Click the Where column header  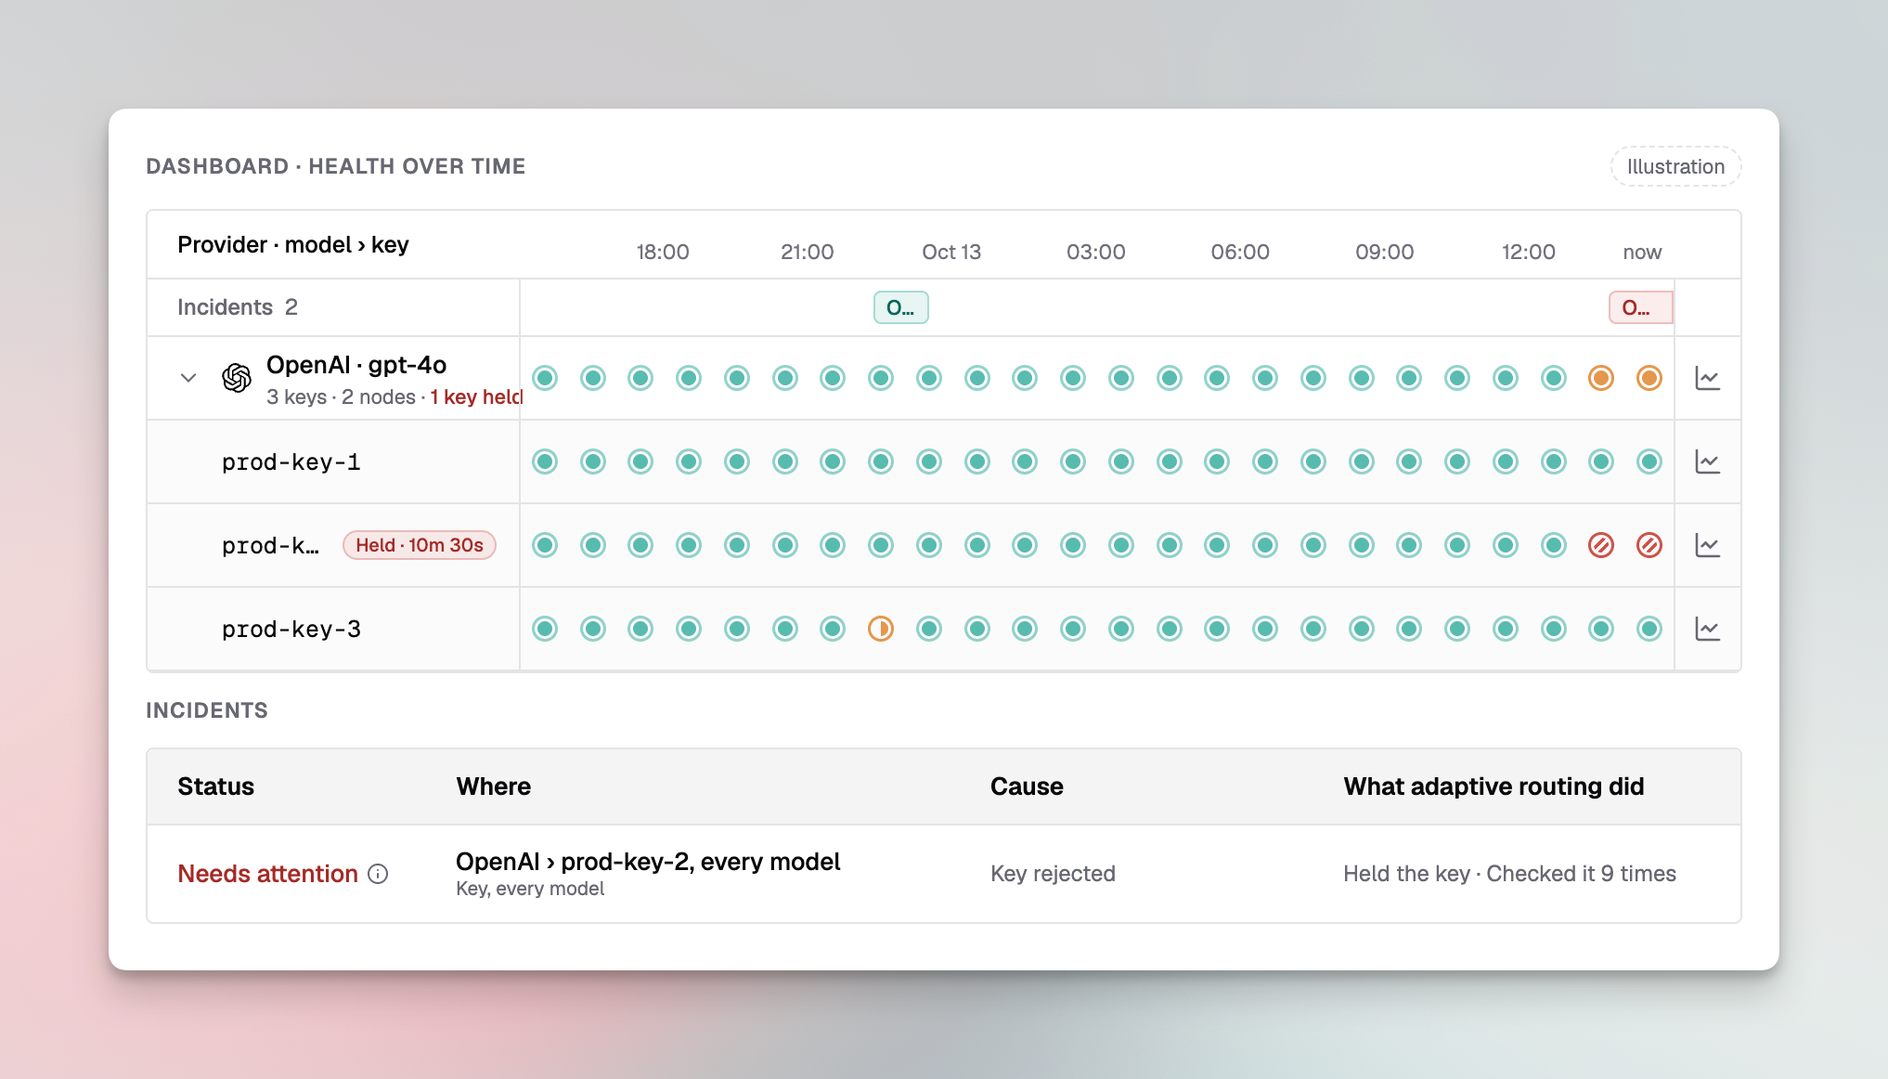coord(493,786)
